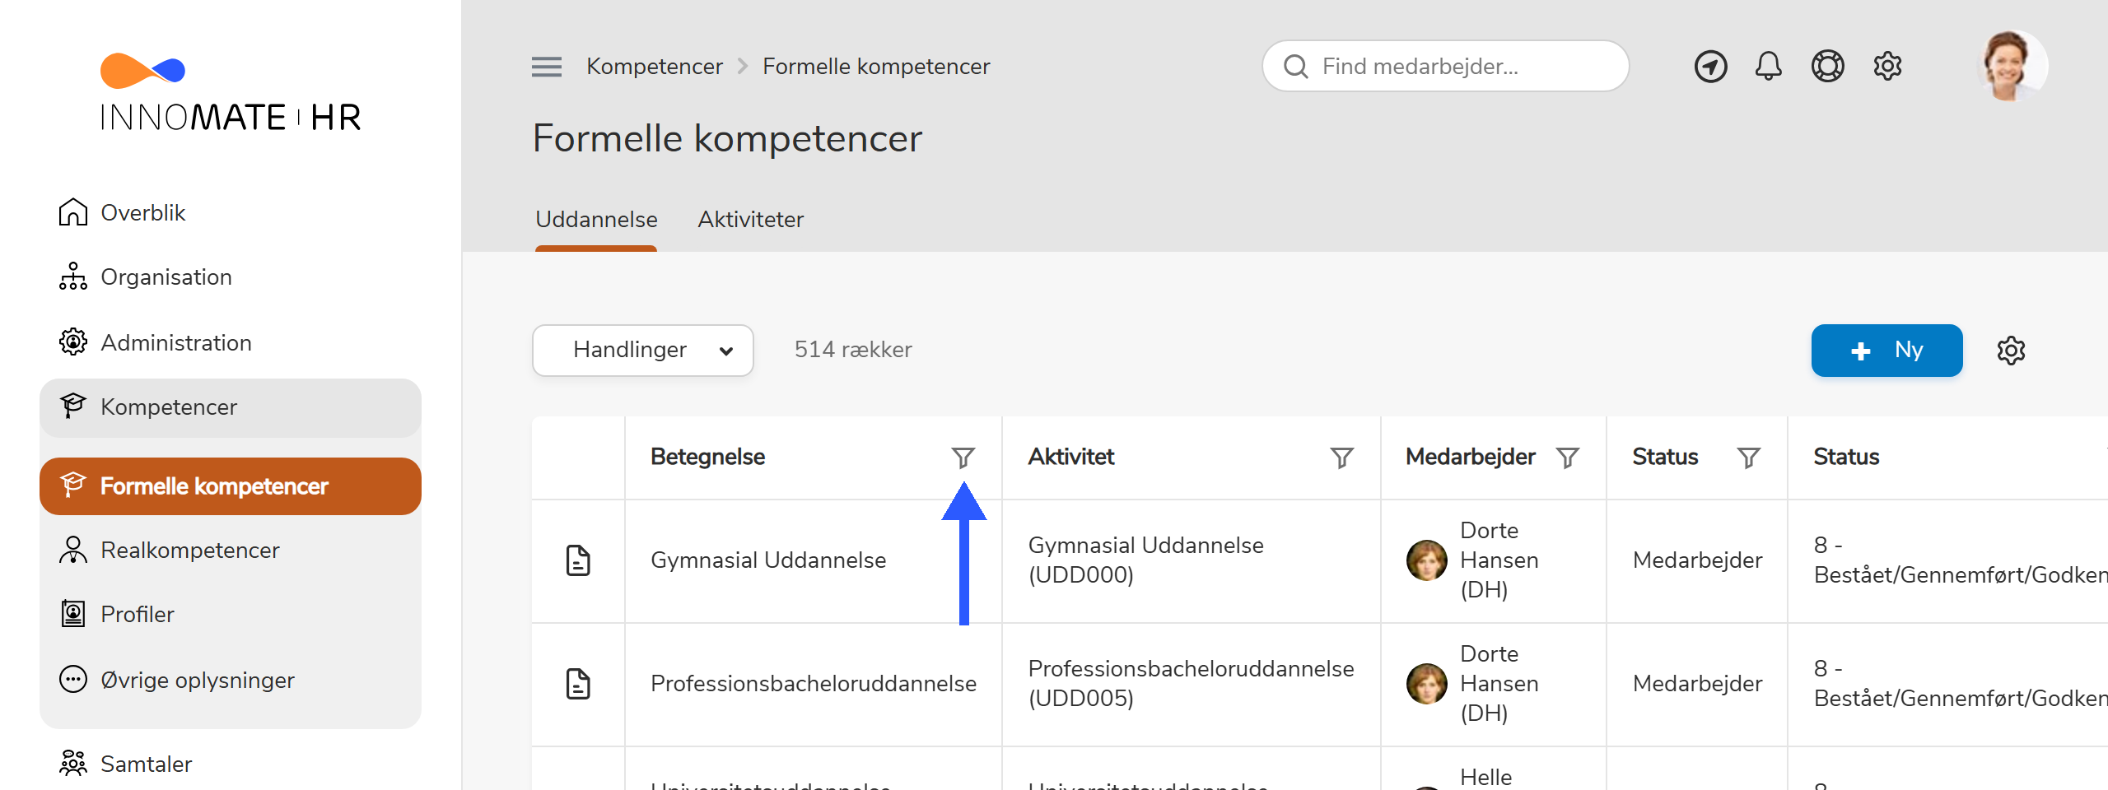
Task: Collapse the Kompetencer sidebar section
Action: (231, 407)
